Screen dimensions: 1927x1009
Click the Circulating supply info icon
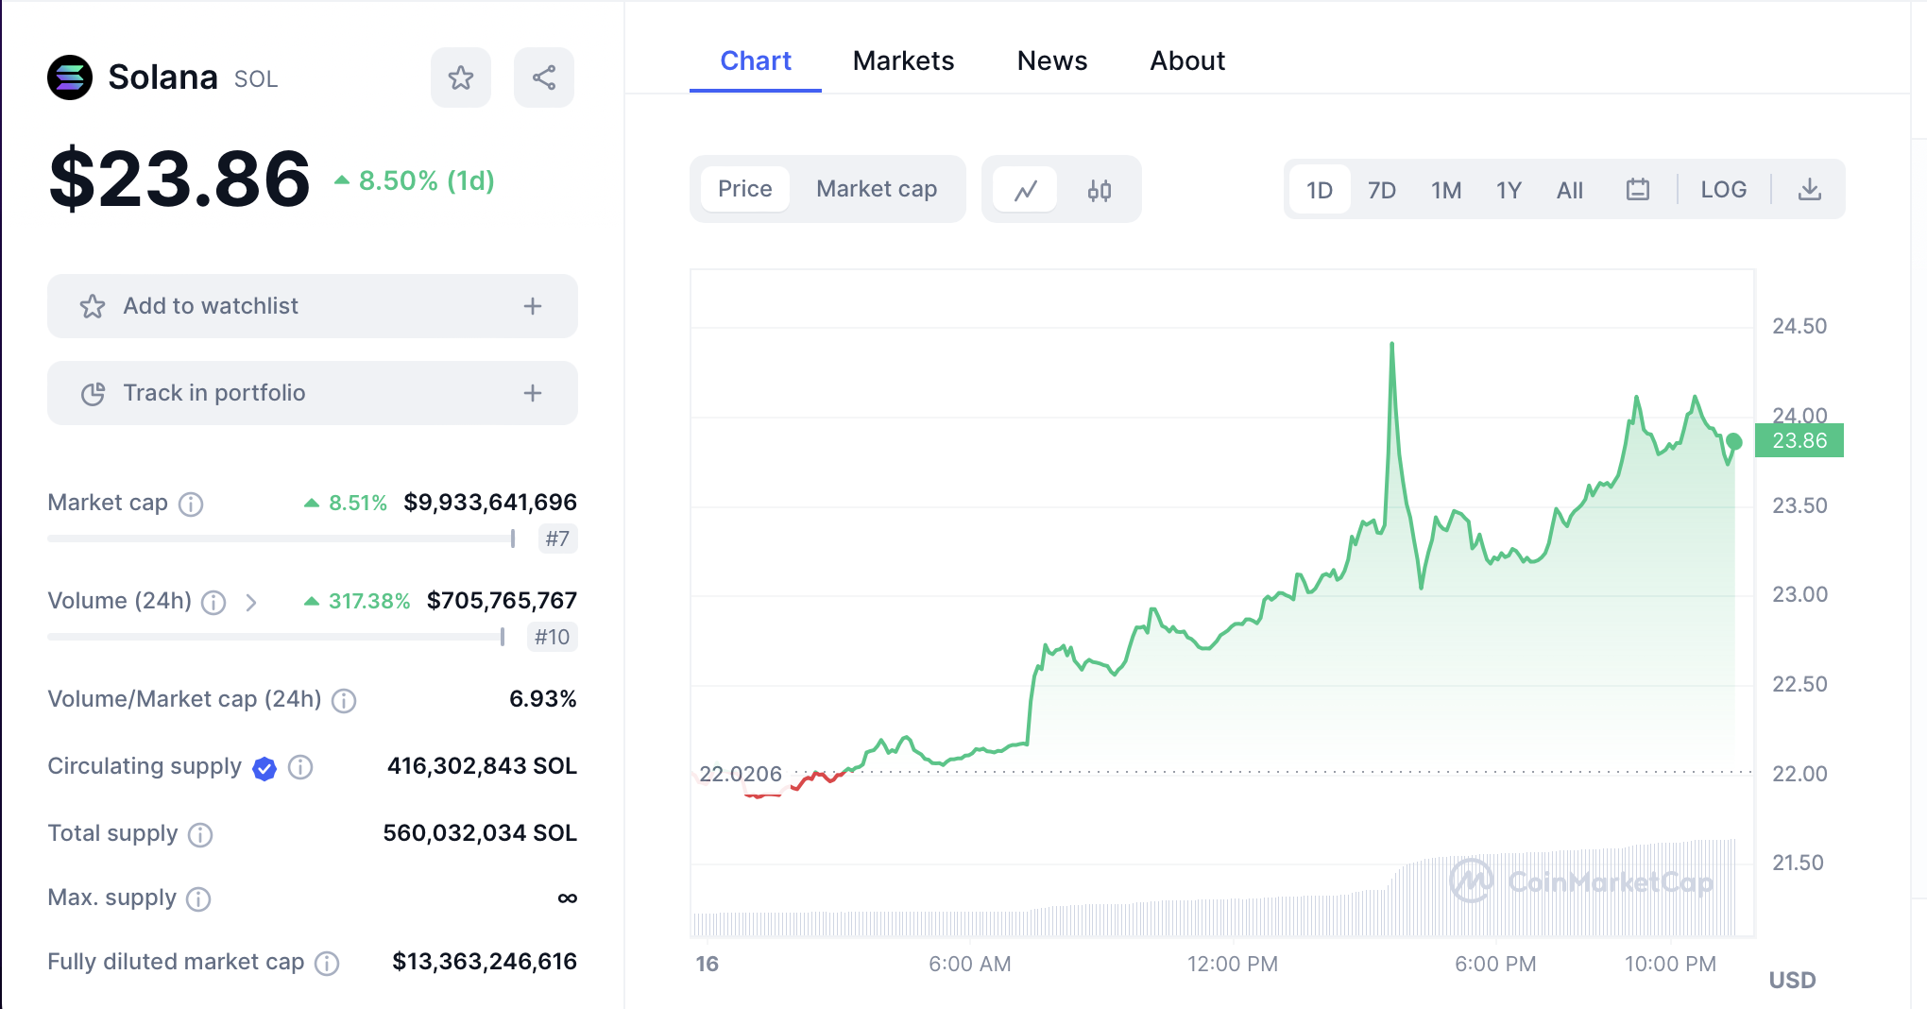[x=300, y=767]
